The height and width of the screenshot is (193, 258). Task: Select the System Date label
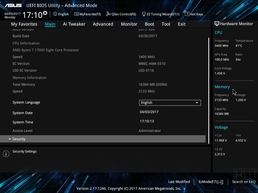(23, 113)
